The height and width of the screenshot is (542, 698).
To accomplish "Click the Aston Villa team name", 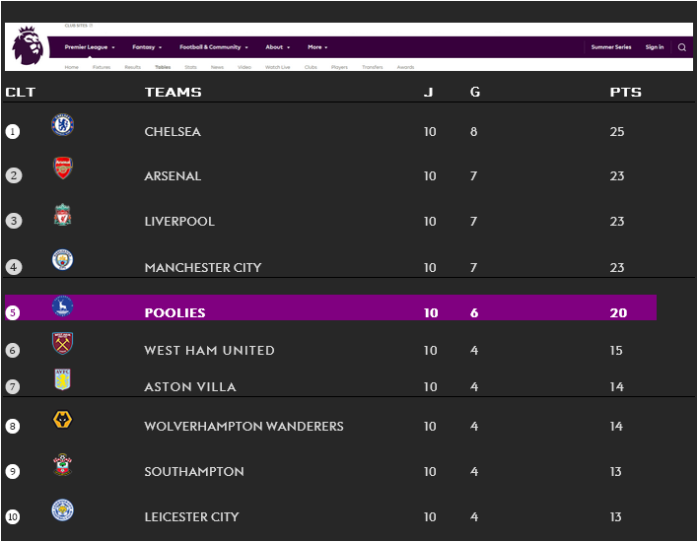I will [190, 386].
